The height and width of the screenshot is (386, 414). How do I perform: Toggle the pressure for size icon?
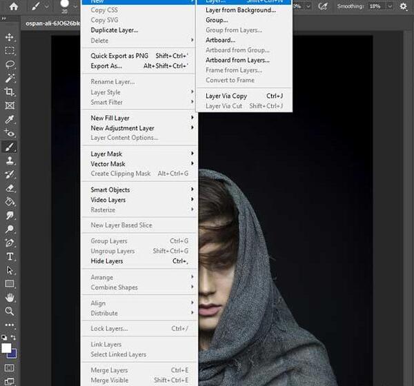(x=322, y=6)
